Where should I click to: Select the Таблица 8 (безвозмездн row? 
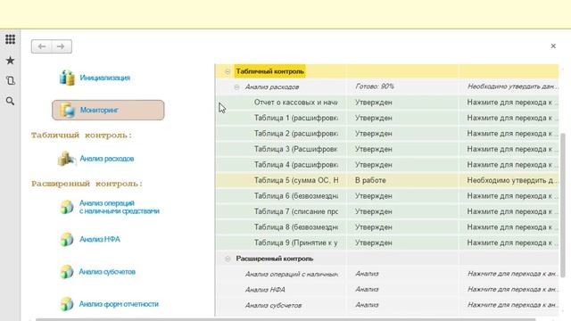pos(386,227)
